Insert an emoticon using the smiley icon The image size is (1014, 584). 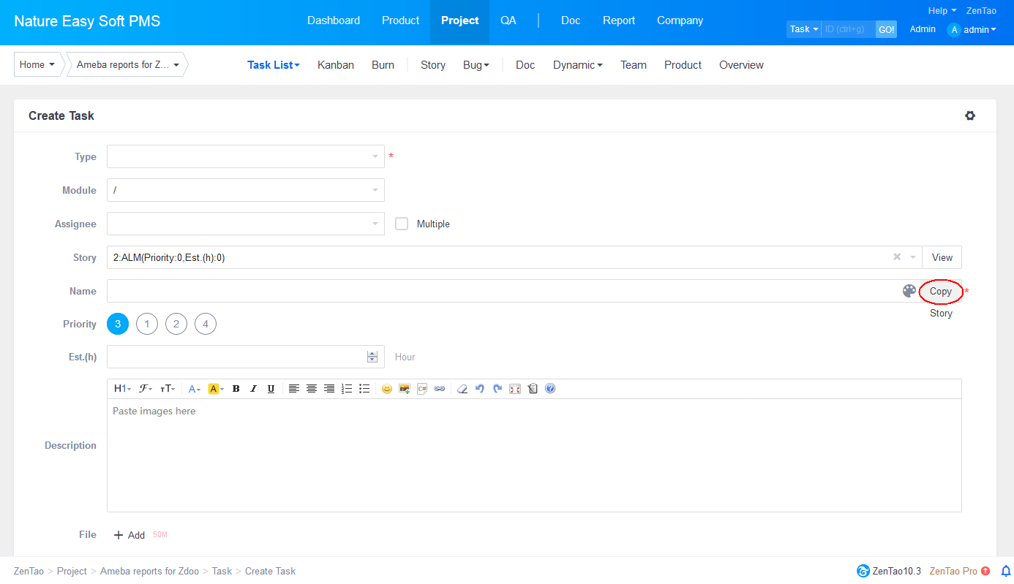(x=387, y=389)
